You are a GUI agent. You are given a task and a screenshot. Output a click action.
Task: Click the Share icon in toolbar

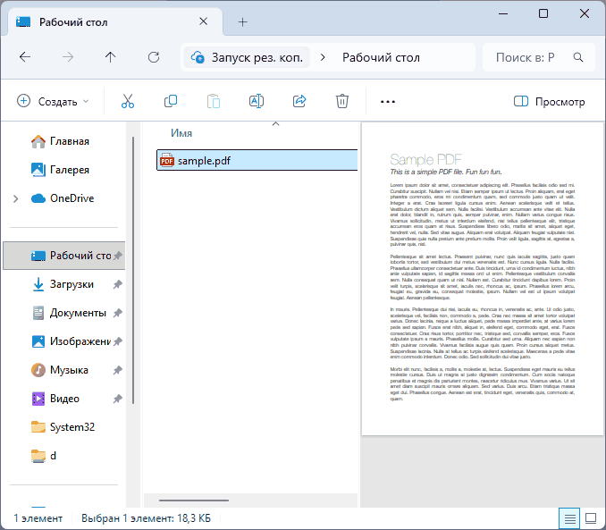tap(299, 102)
